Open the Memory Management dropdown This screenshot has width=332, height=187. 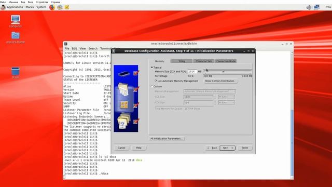[x=210, y=91]
